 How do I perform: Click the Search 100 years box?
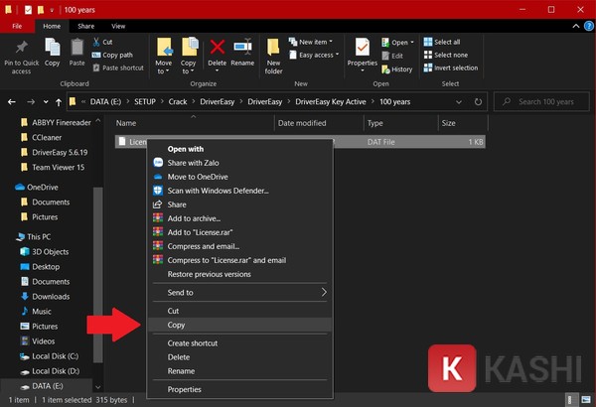click(541, 102)
